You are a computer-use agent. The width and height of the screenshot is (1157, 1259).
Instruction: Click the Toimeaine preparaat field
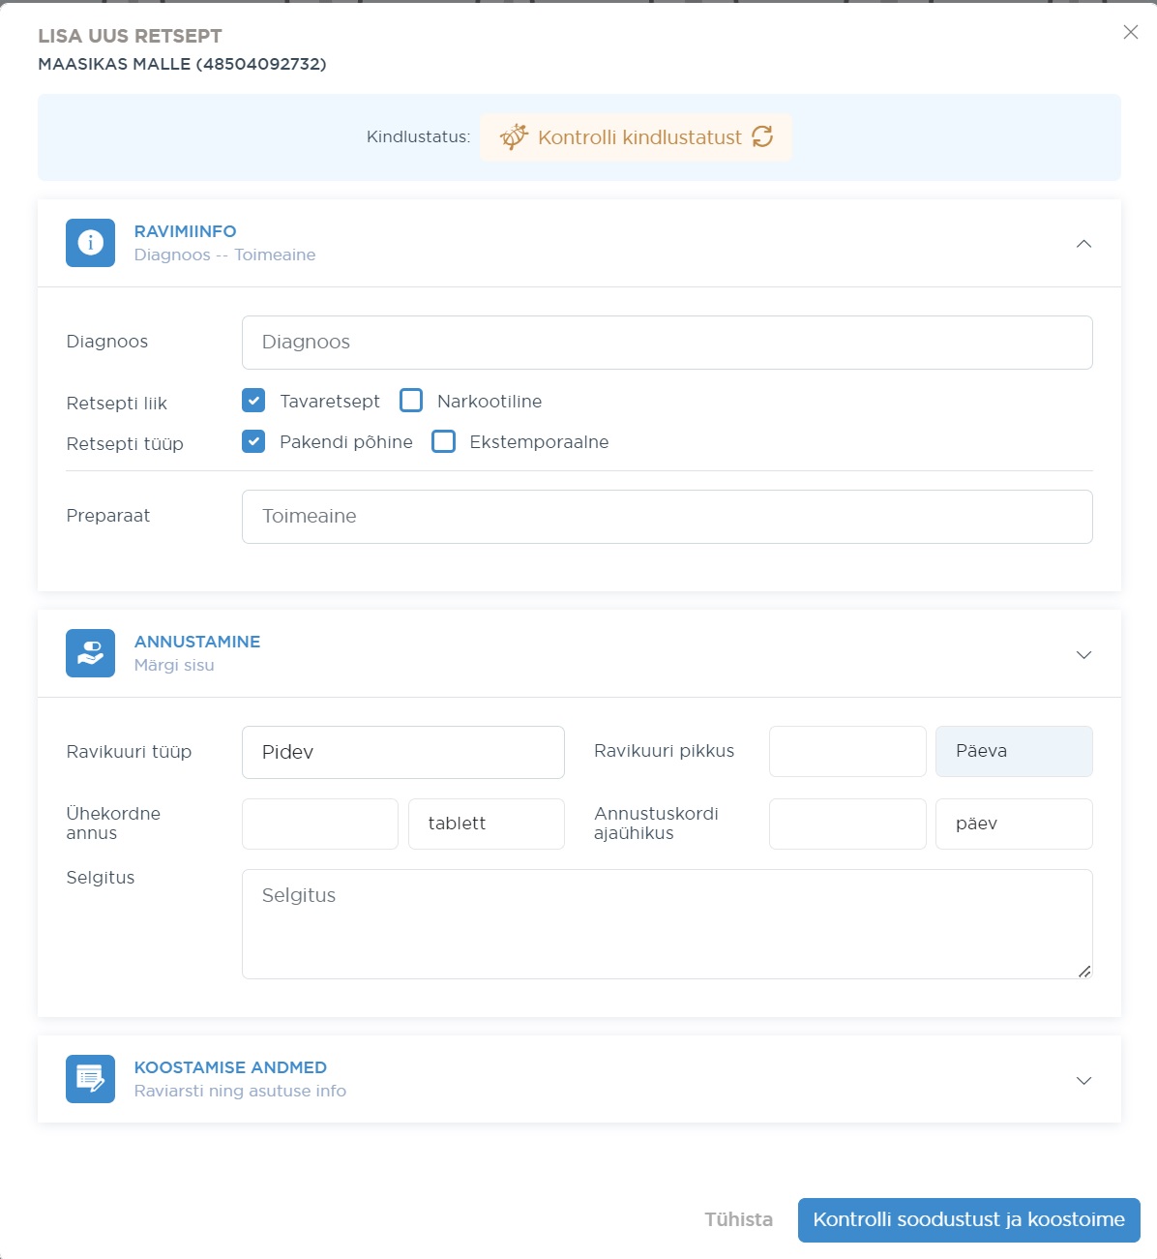coord(667,517)
